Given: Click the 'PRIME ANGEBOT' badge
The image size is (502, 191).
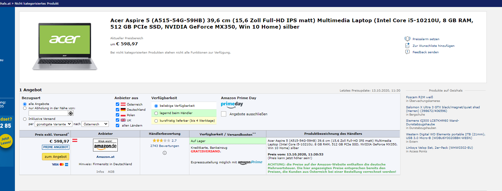Looking at the screenshot, I should (x=56, y=147).
